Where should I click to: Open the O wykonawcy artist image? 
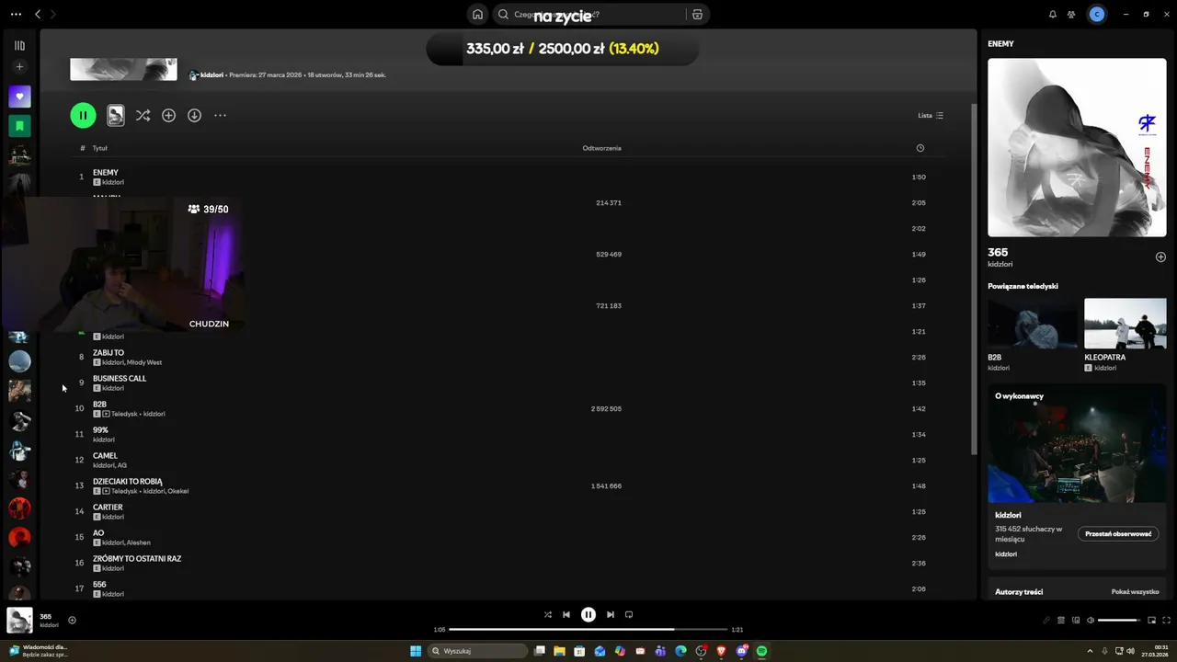pyautogui.click(x=1077, y=444)
